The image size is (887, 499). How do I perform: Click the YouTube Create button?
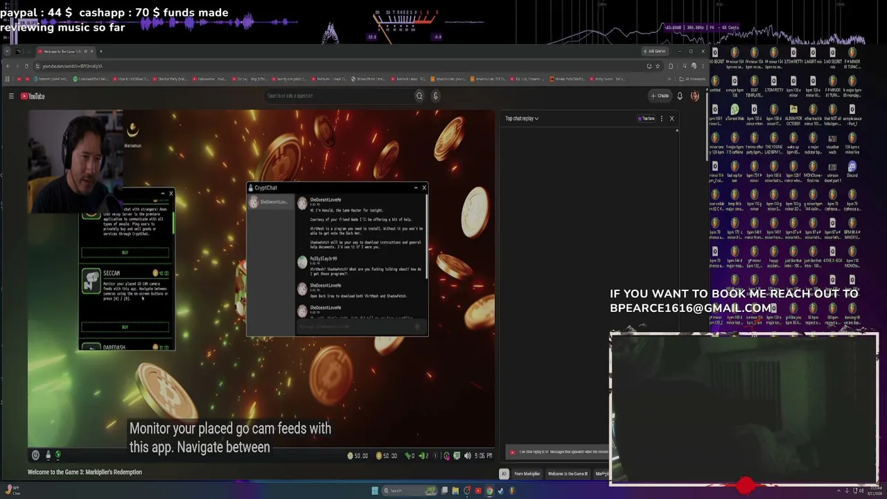pyautogui.click(x=660, y=96)
